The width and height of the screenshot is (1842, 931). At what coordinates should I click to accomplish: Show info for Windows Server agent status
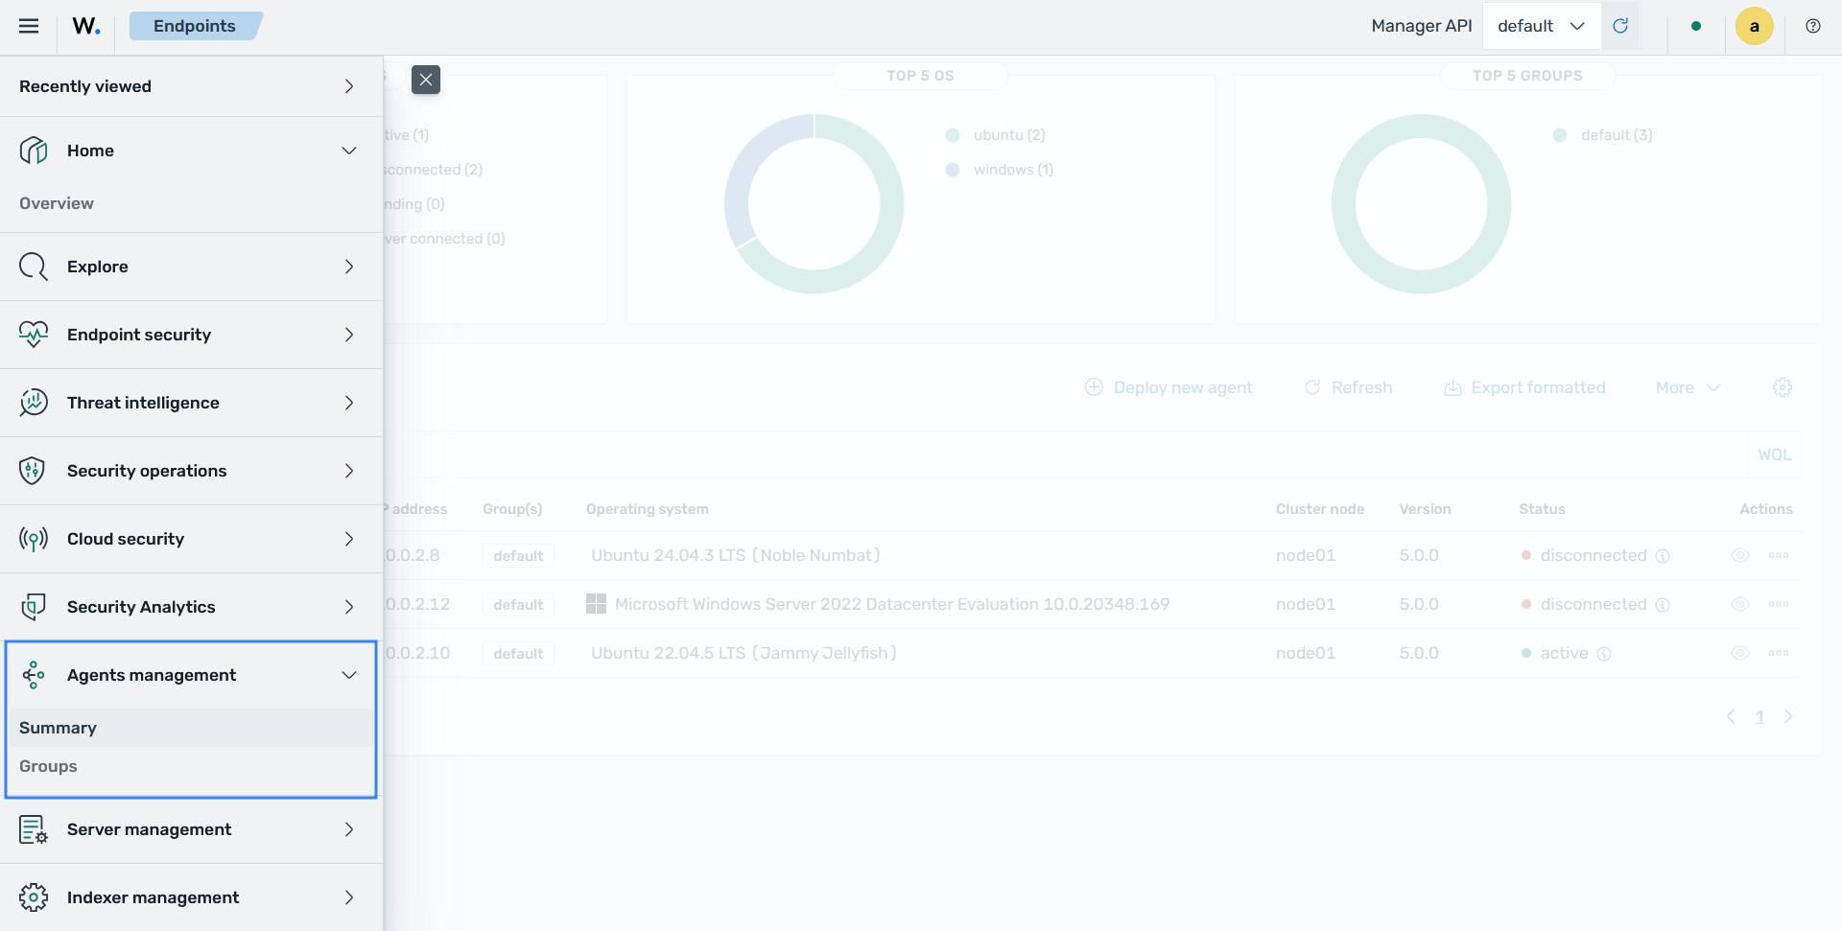(x=1663, y=605)
